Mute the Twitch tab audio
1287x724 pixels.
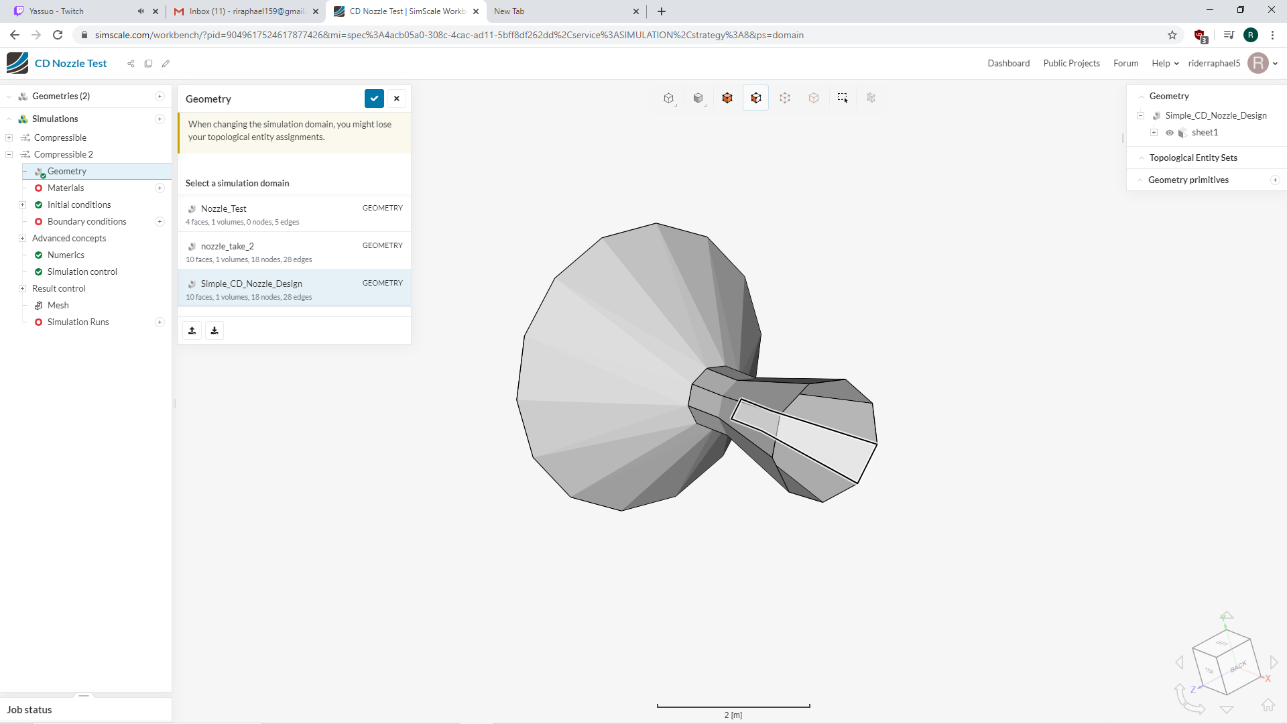coord(141,11)
